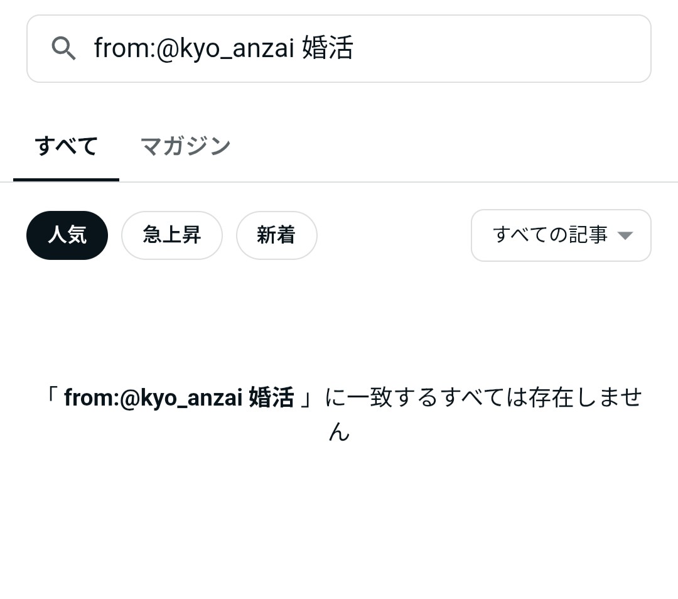Switch sorting to 新着
This screenshot has height=599, width=678.
[x=276, y=235]
